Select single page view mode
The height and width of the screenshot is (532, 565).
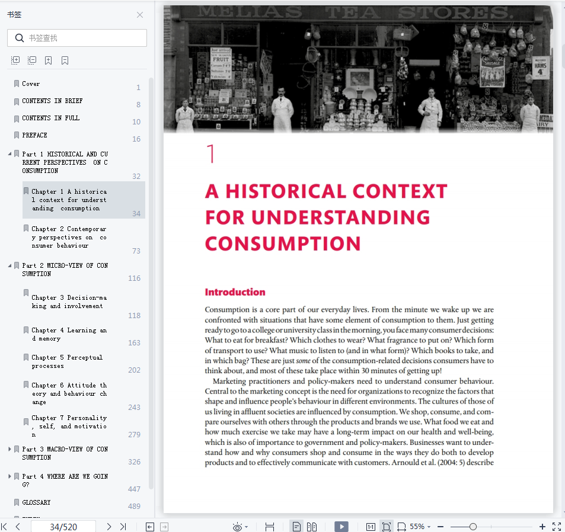[x=296, y=527]
